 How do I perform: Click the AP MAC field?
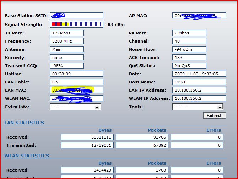point(199,16)
